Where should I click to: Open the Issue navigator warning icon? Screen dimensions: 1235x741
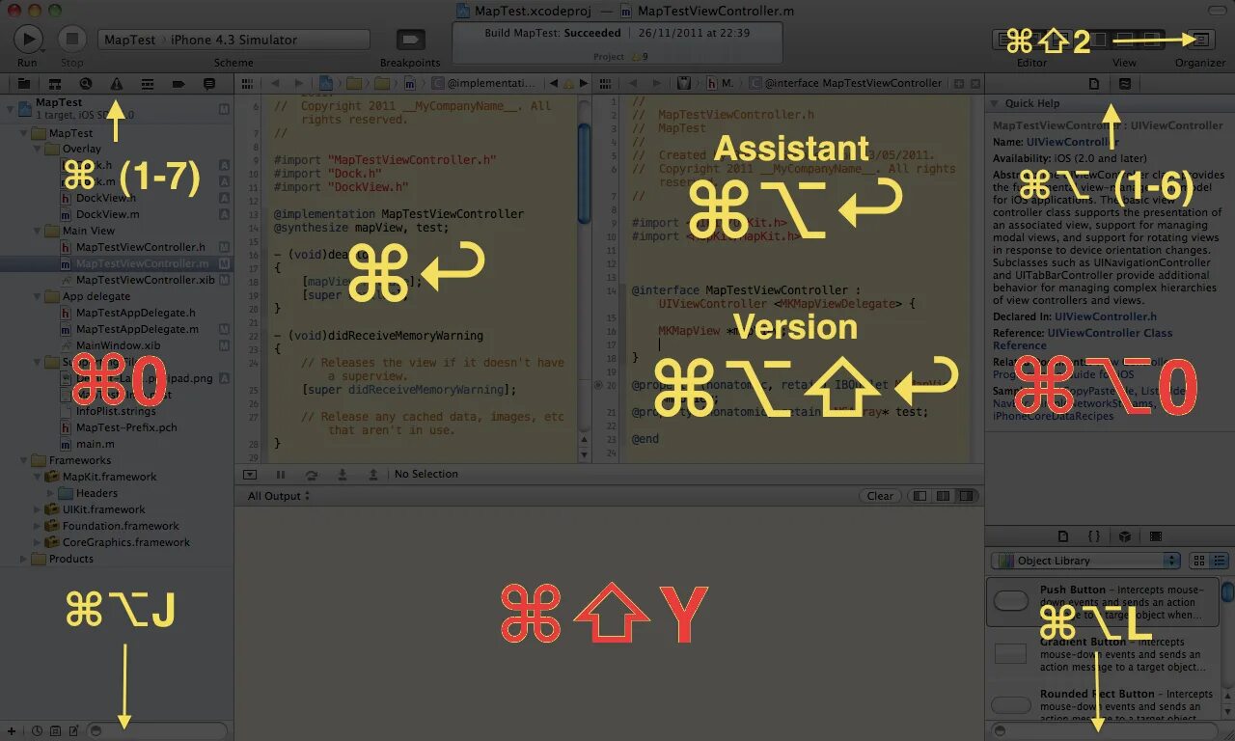pyautogui.click(x=117, y=84)
